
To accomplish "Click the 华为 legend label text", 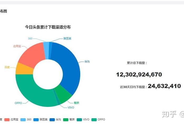I will click(x=58, y=120).
